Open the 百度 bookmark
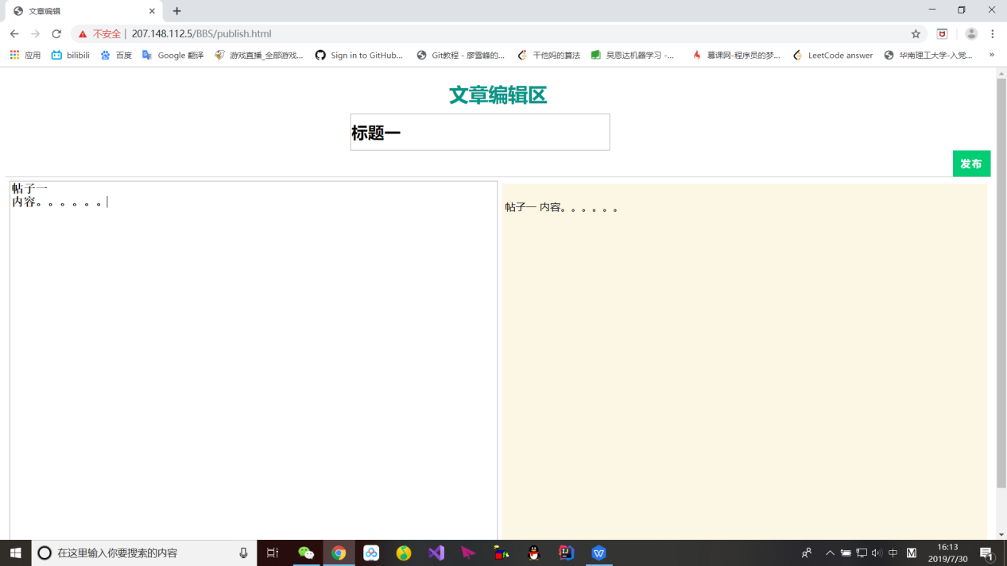Viewport: 1007px width, 566px height. (116, 56)
